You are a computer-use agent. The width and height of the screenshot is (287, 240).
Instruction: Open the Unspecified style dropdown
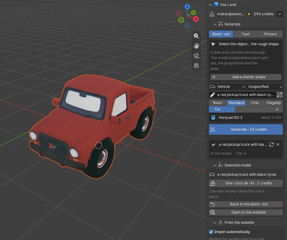tap(264, 86)
